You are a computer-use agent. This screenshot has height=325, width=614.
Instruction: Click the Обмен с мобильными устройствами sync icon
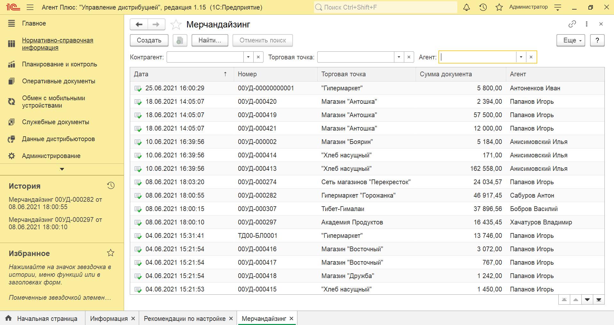(x=12, y=102)
